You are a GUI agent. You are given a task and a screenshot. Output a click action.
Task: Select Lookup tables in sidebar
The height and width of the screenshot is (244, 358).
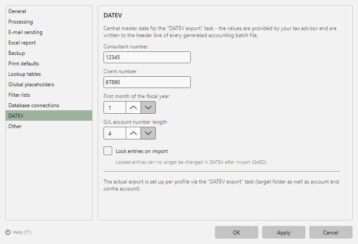pyautogui.click(x=49, y=74)
